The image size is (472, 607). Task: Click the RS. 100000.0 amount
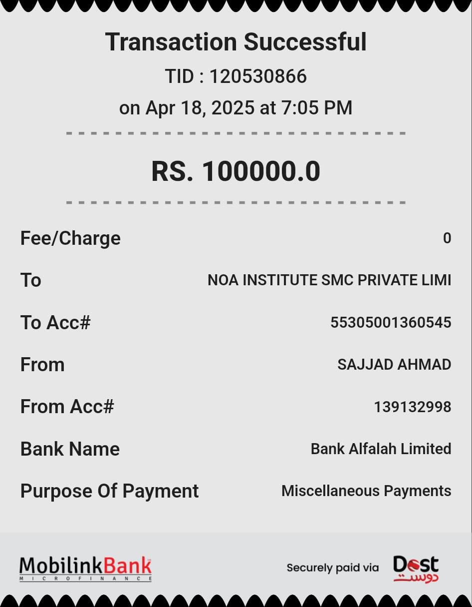[236, 171]
